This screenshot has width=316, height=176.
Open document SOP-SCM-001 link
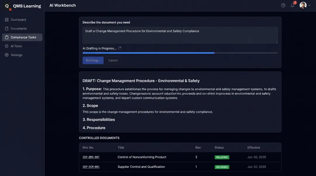coord(91,167)
